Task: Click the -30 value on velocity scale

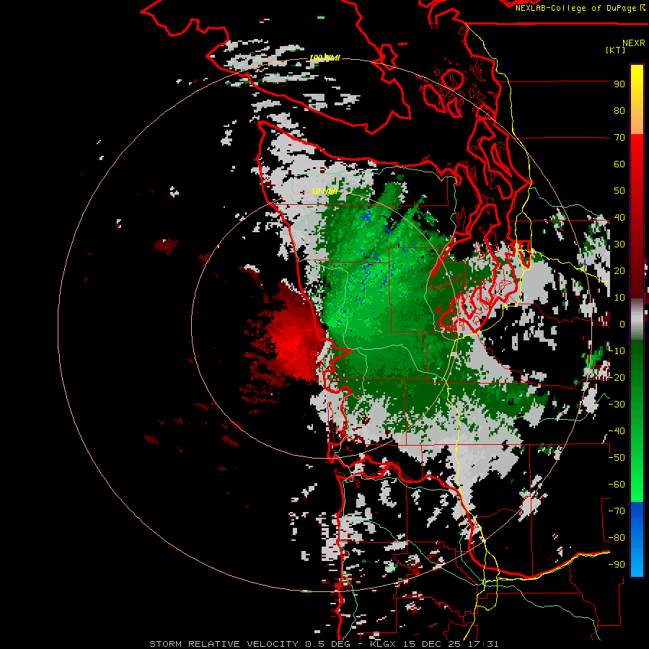Action: point(617,405)
